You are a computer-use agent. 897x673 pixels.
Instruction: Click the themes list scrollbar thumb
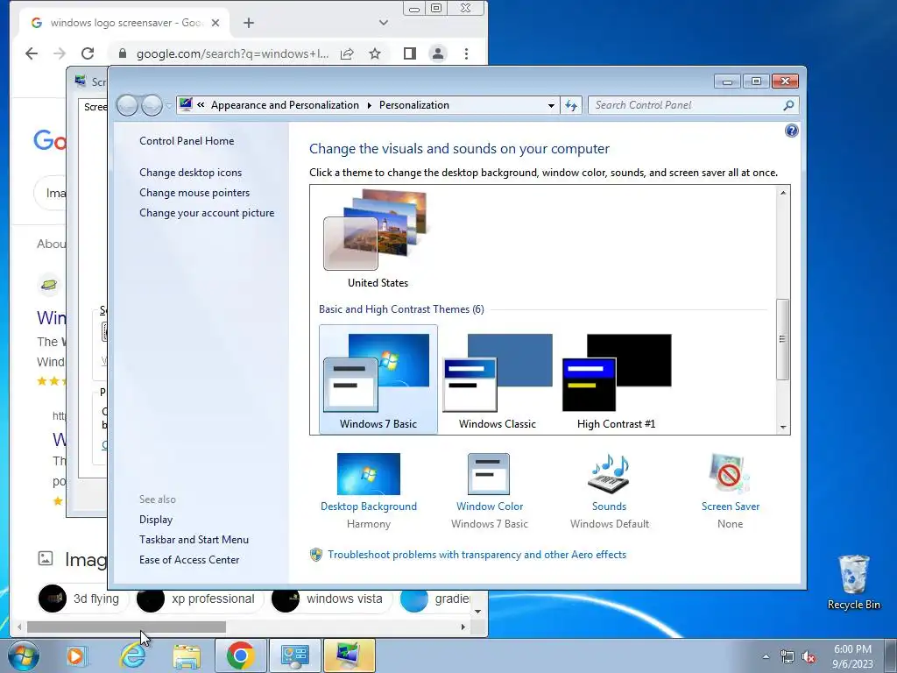point(782,339)
